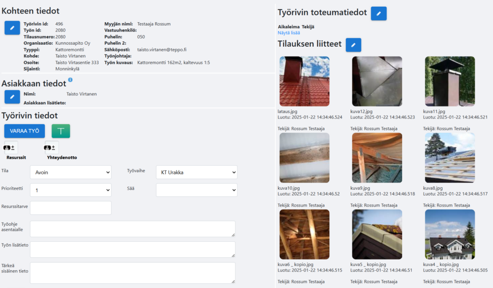Edit Asiakkaan tiedot with the pencil icon
This screenshot has height=288, width=493.
tap(12, 97)
